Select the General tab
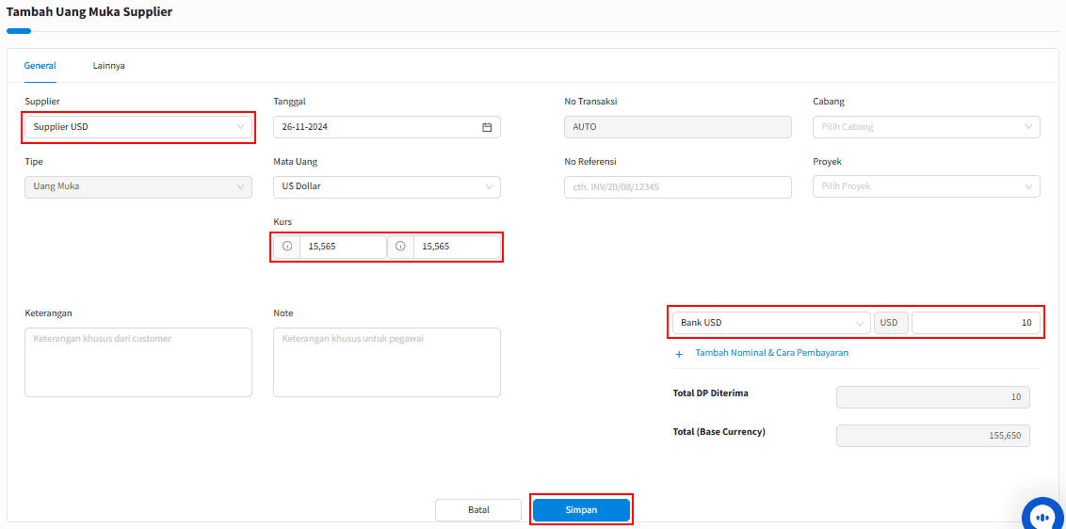The width and height of the screenshot is (1066, 529). click(40, 66)
